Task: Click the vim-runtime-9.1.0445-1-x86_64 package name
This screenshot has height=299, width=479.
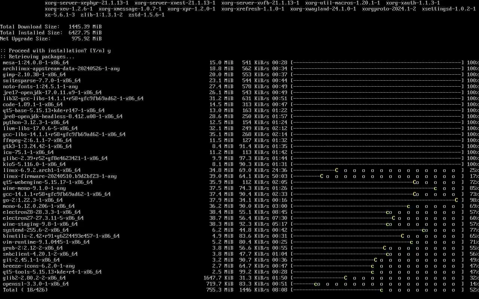Action: click(46, 242)
